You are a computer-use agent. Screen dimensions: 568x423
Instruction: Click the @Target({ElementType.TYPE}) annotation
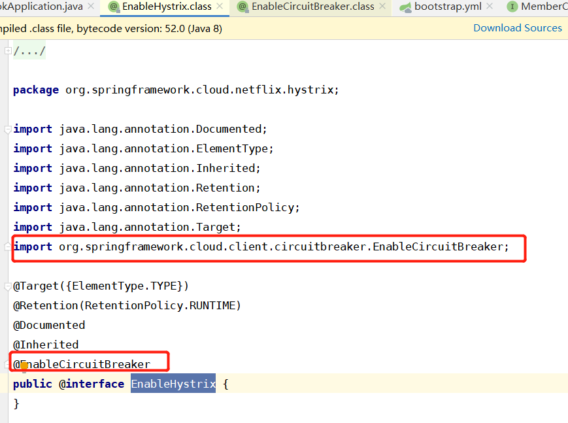(x=101, y=286)
